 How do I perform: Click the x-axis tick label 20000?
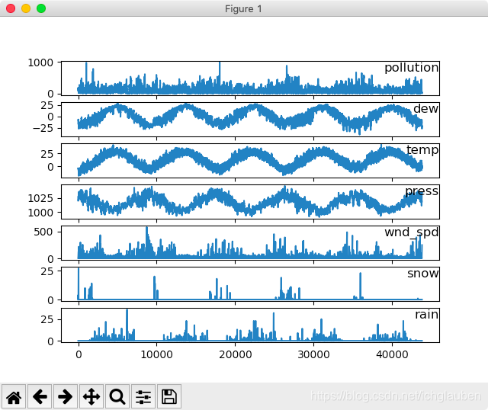[236, 354]
